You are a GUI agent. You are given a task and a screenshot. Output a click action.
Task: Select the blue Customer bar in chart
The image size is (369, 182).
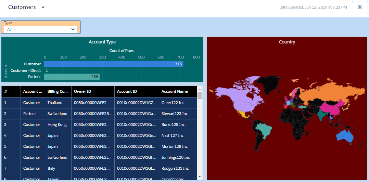pyautogui.click(x=113, y=64)
